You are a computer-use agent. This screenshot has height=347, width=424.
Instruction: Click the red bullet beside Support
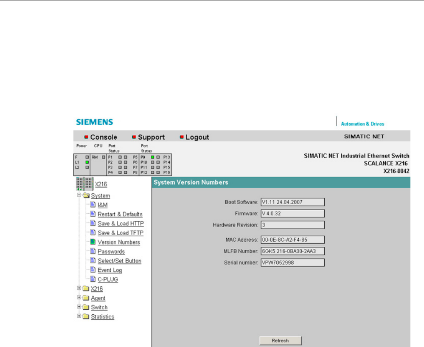(x=134, y=137)
